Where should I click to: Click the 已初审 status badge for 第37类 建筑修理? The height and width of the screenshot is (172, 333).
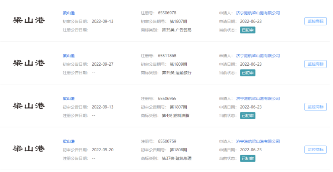(248, 158)
